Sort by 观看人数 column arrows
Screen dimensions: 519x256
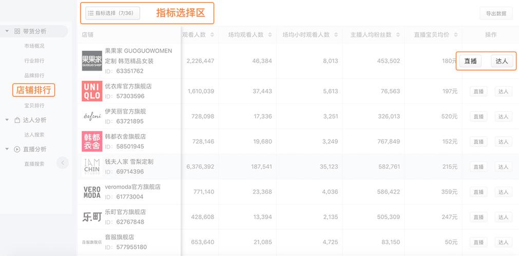click(x=212, y=35)
